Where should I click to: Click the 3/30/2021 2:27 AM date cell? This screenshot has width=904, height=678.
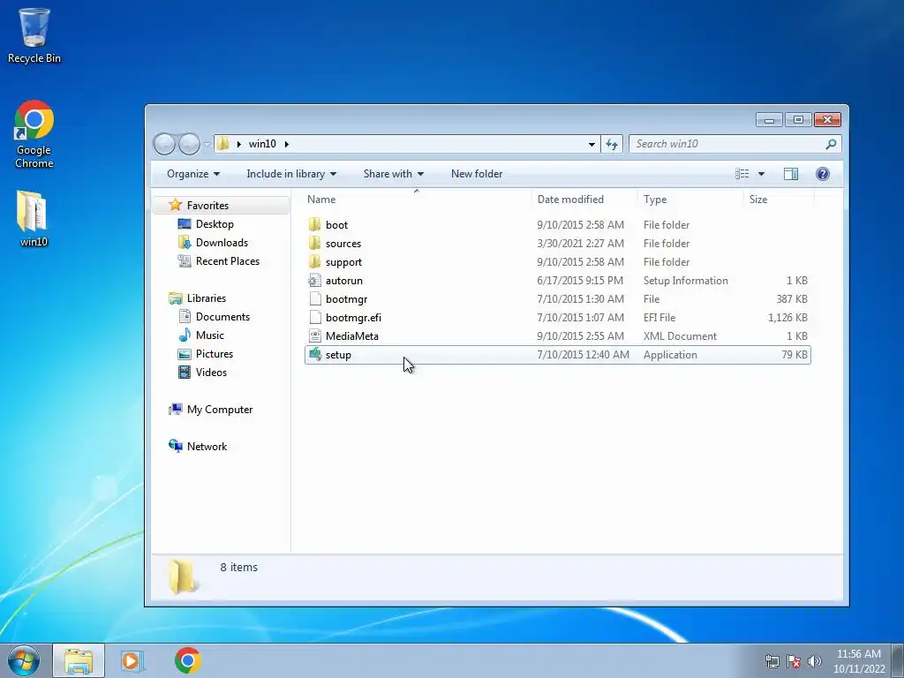[x=581, y=244]
